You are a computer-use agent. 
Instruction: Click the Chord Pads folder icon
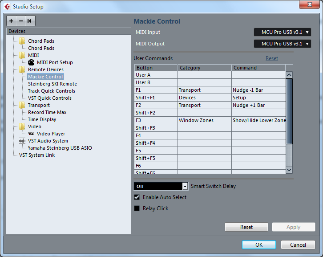pos(22,41)
